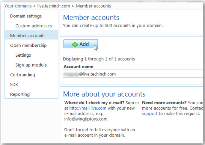
Task: Click the Displaying 1 through 1 text
Action: (x=99, y=59)
